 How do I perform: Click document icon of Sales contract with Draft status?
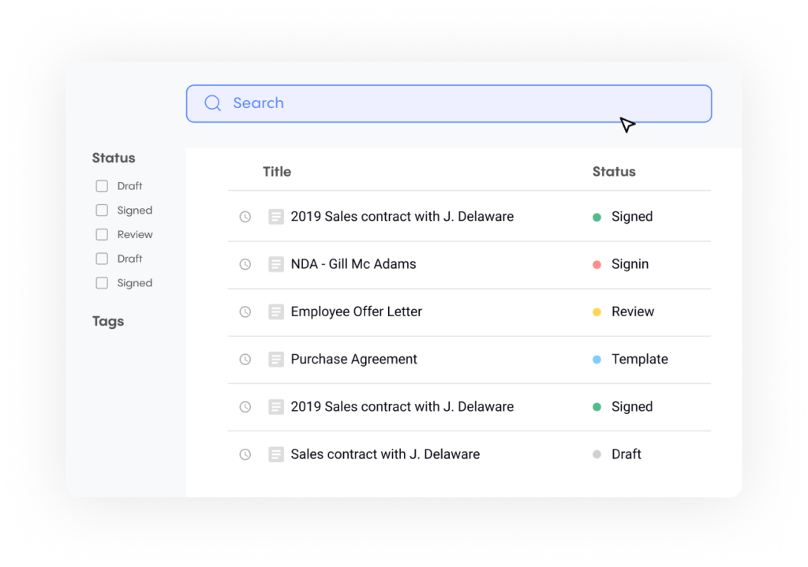(x=276, y=454)
